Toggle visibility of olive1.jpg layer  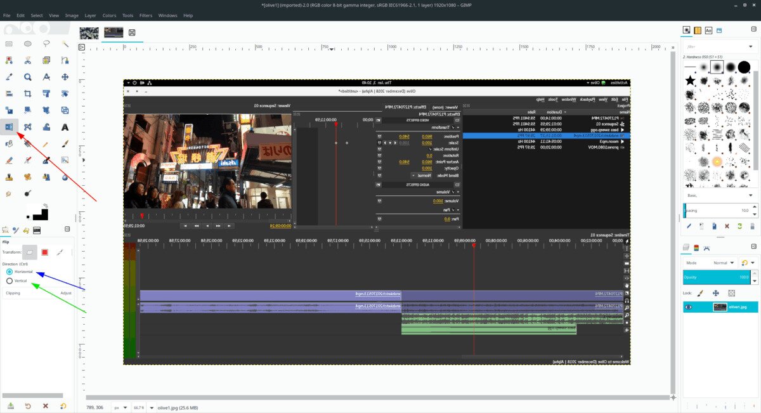point(689,307)
